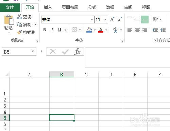This screenshot has width=170, height=131.
Task: Apply fill color with paint bucket
Action: pos(89,30)
